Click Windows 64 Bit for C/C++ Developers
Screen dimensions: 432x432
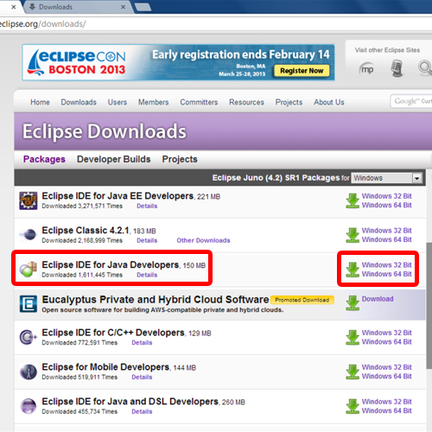(387, 342)
